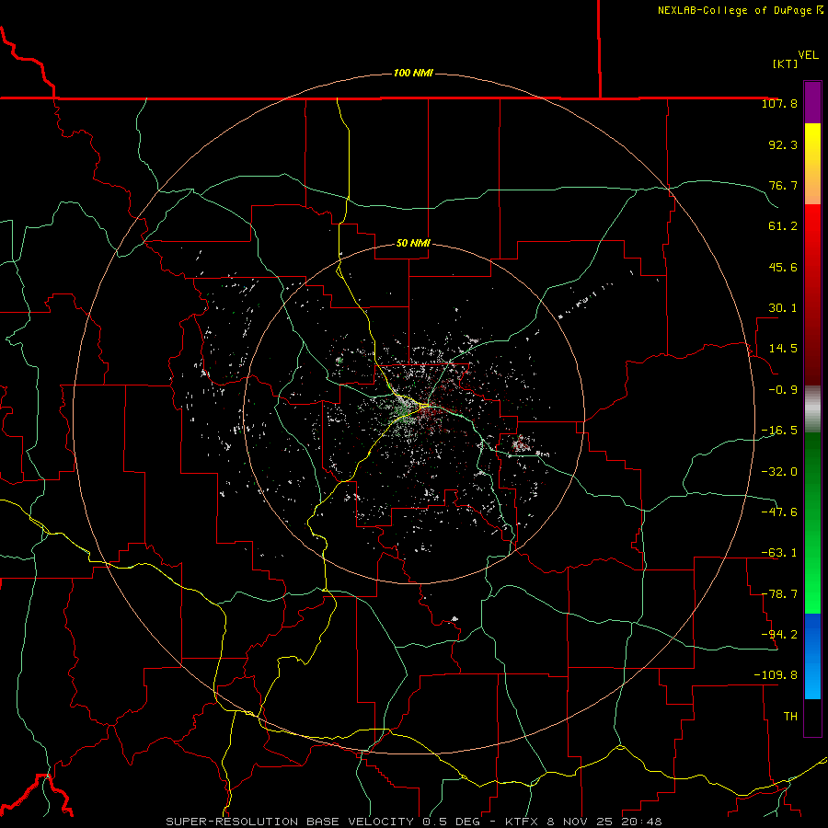The image size is (828, 828).
Task: Click the -16.5 legend value
Action: click(779, 431)
